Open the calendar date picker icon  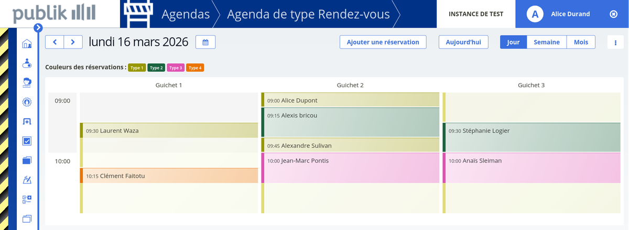pos(205,42)
